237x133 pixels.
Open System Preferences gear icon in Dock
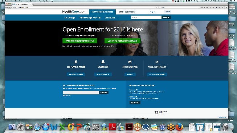pyautogui.click(x=96, y=127)
